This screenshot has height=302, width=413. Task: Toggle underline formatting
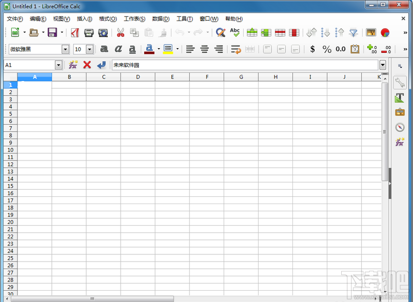pyautogui.click(x=132, y=49)
